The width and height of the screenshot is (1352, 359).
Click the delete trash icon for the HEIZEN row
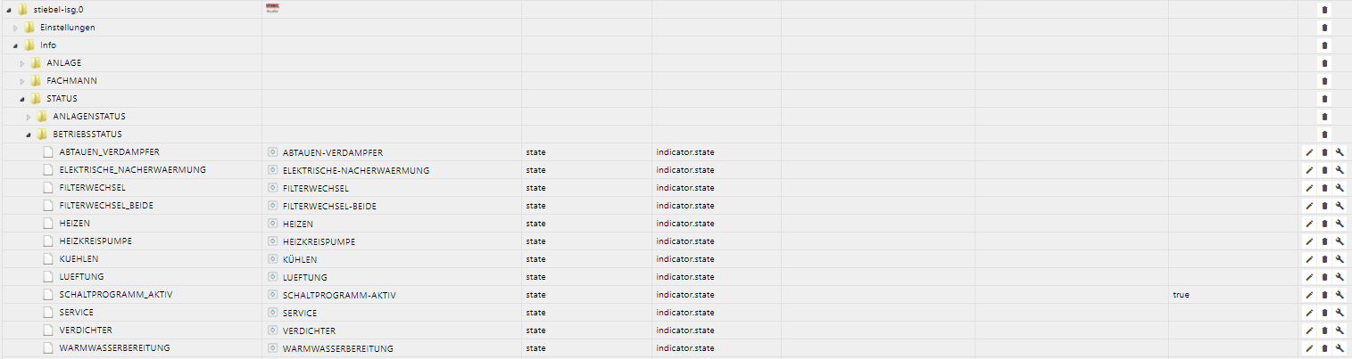tap(1324, 224)
